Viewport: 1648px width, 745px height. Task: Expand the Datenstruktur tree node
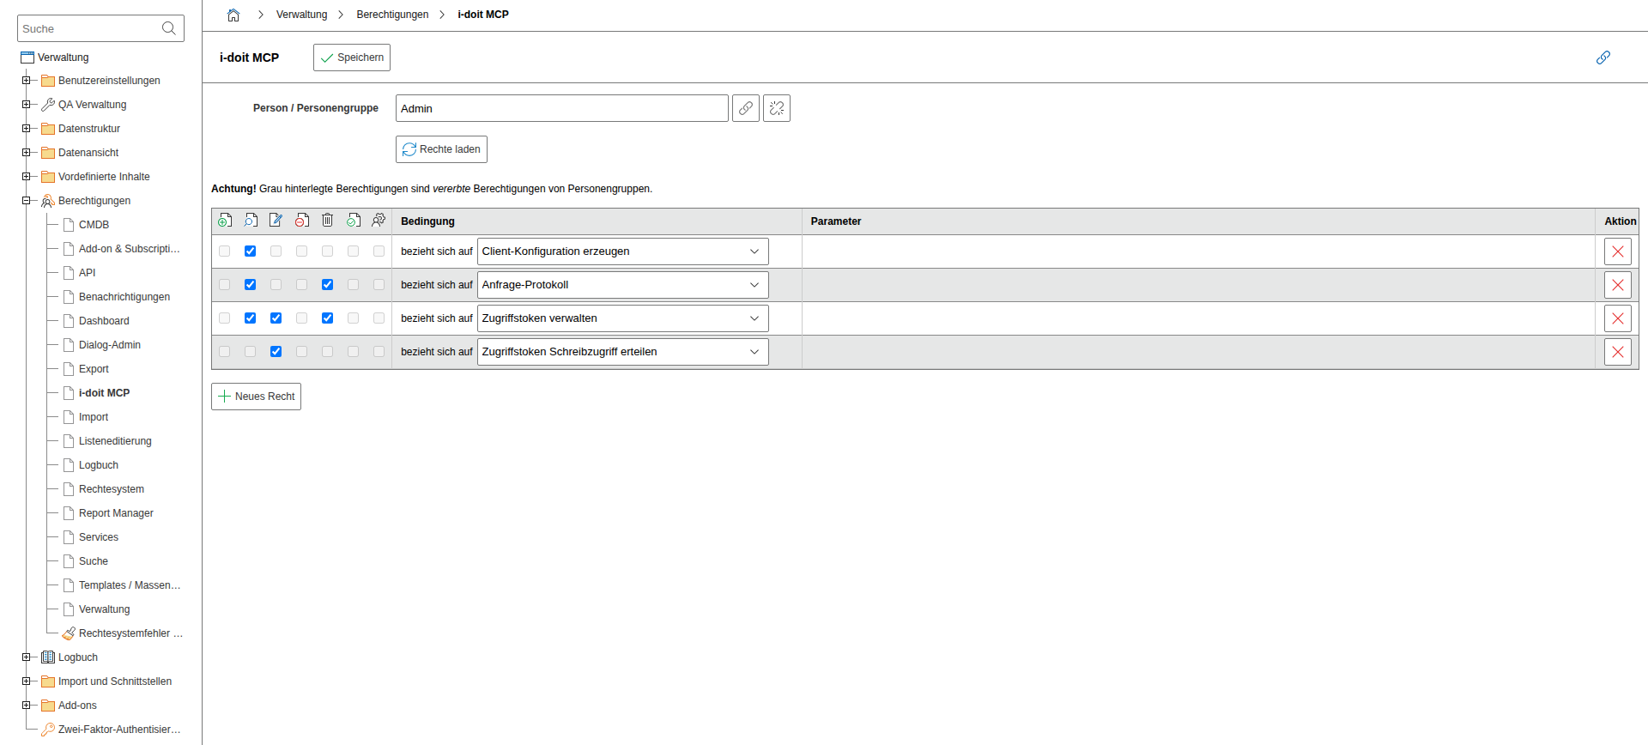point(27,129)
